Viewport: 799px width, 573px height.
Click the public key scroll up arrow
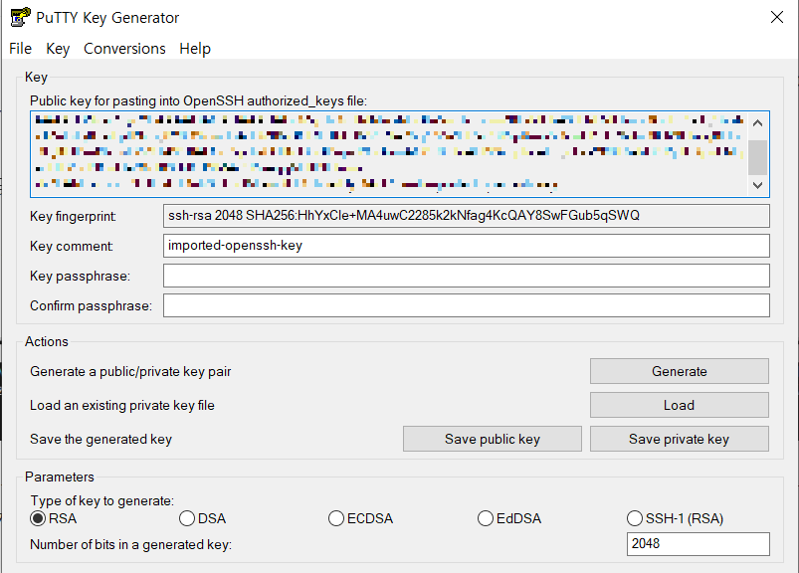(758, 122)
